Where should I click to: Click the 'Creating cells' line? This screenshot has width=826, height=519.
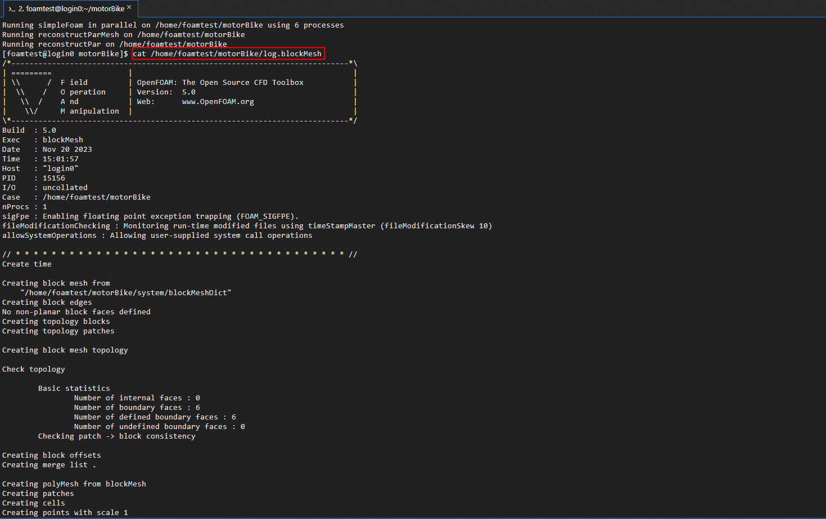point(34,503)
